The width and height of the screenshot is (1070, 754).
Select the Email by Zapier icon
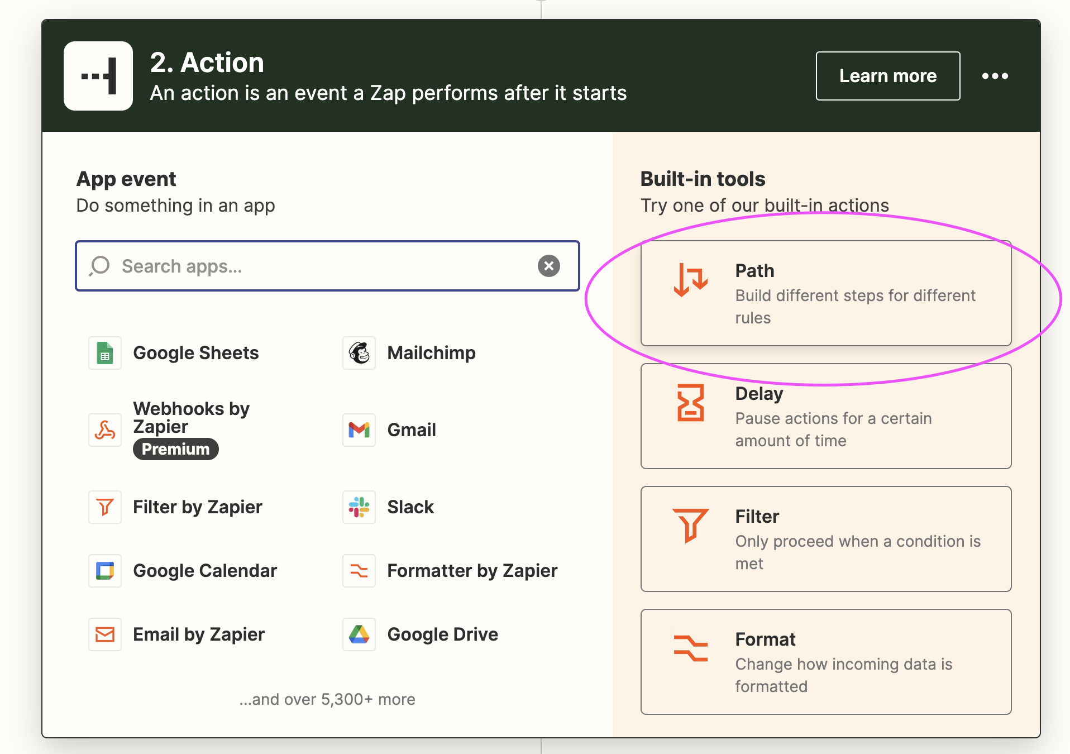tap(104, 634)
